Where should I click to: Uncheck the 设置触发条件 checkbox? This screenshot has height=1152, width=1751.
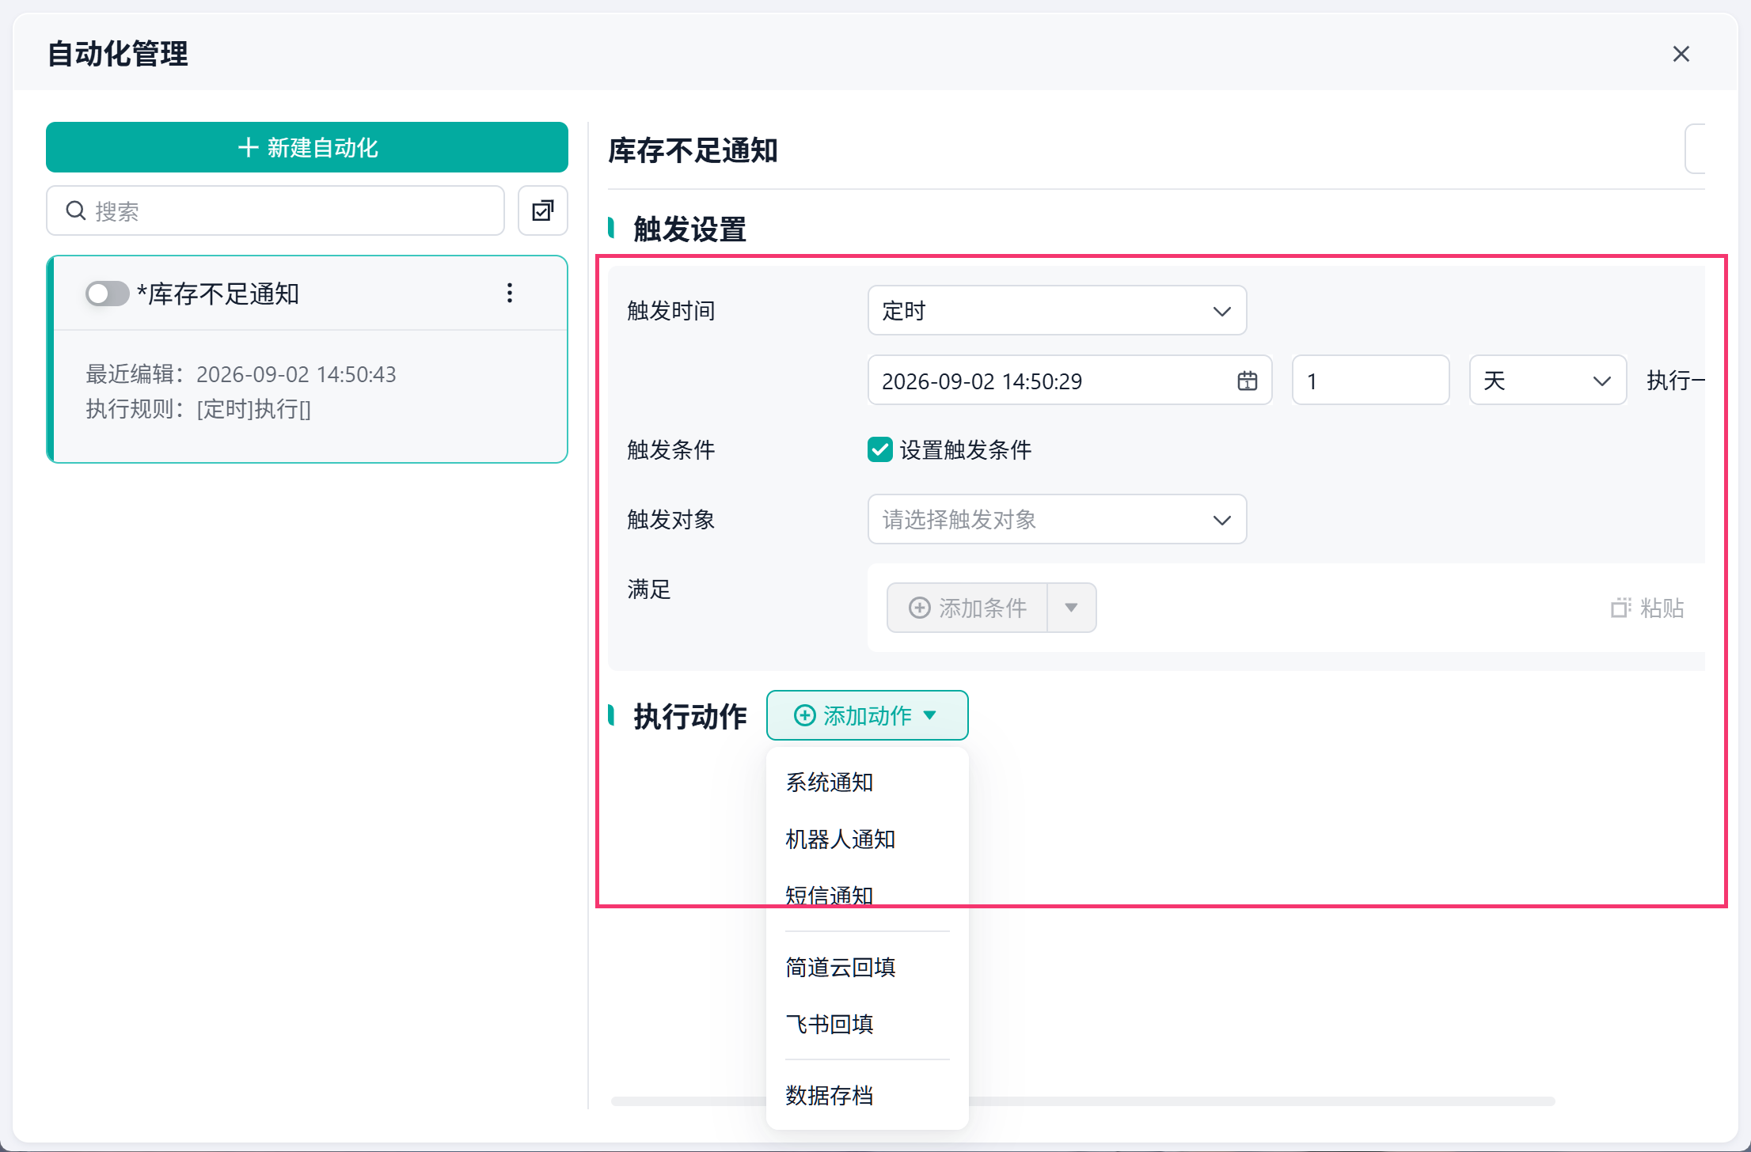pos(880,449)
